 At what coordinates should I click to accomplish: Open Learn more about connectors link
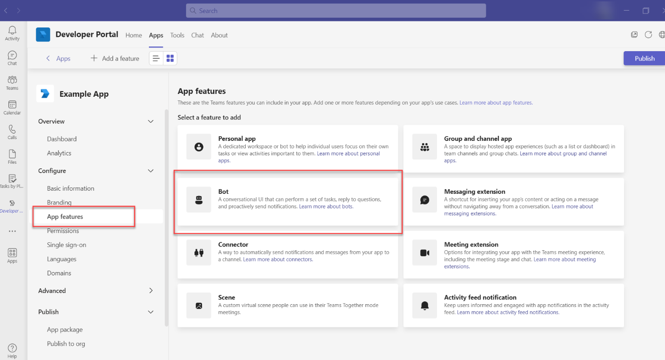(x=278, y=260)
